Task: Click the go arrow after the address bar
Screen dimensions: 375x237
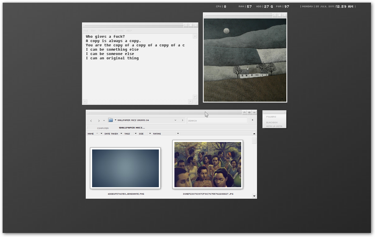Action: point(182,120)
